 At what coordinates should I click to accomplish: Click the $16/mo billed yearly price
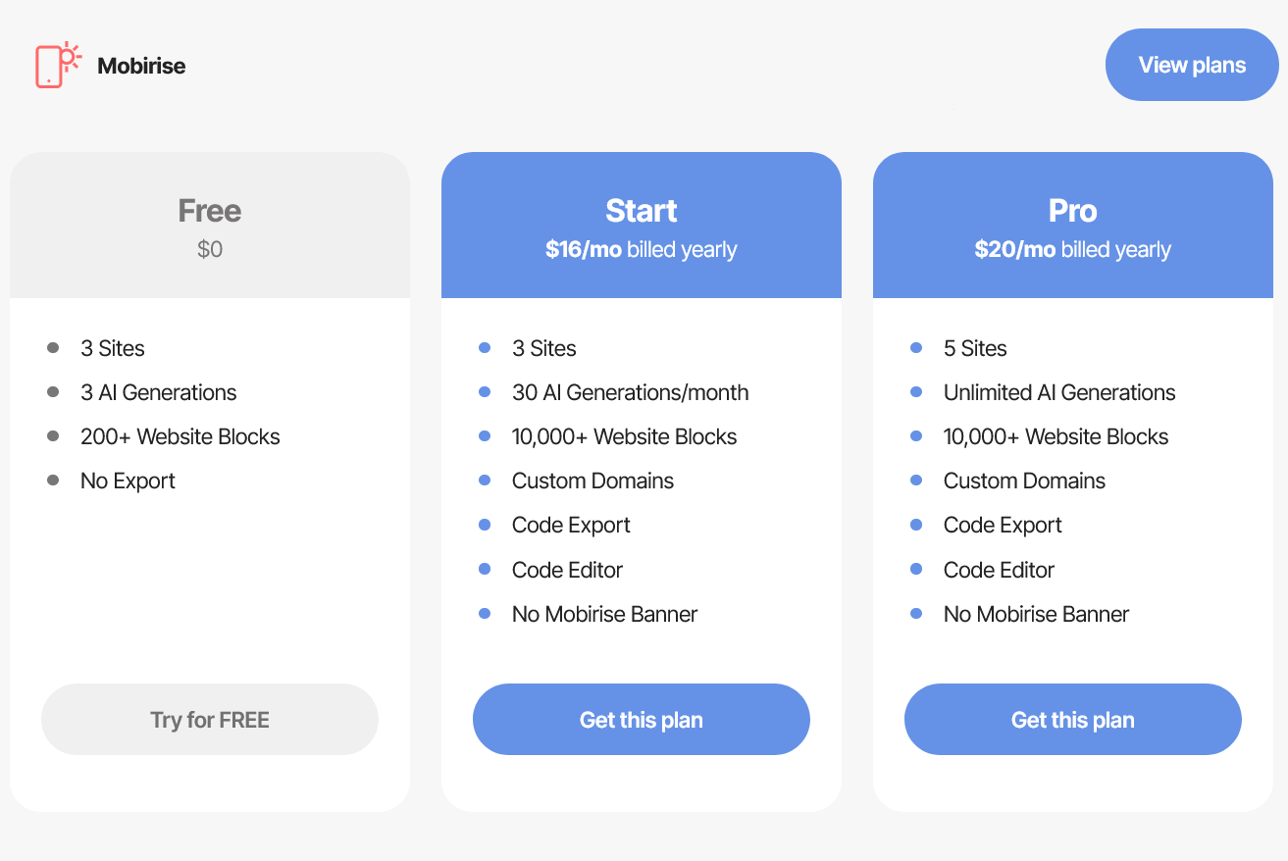pos(642,249)
